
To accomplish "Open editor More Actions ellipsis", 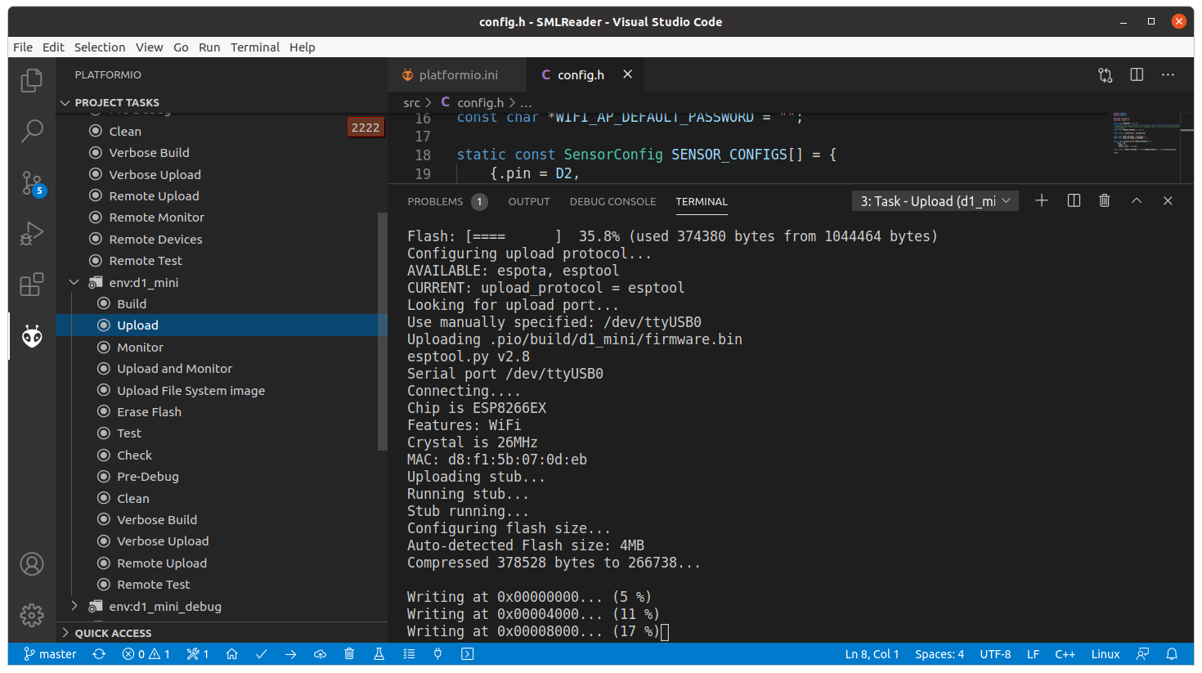I will [1168, 75].
